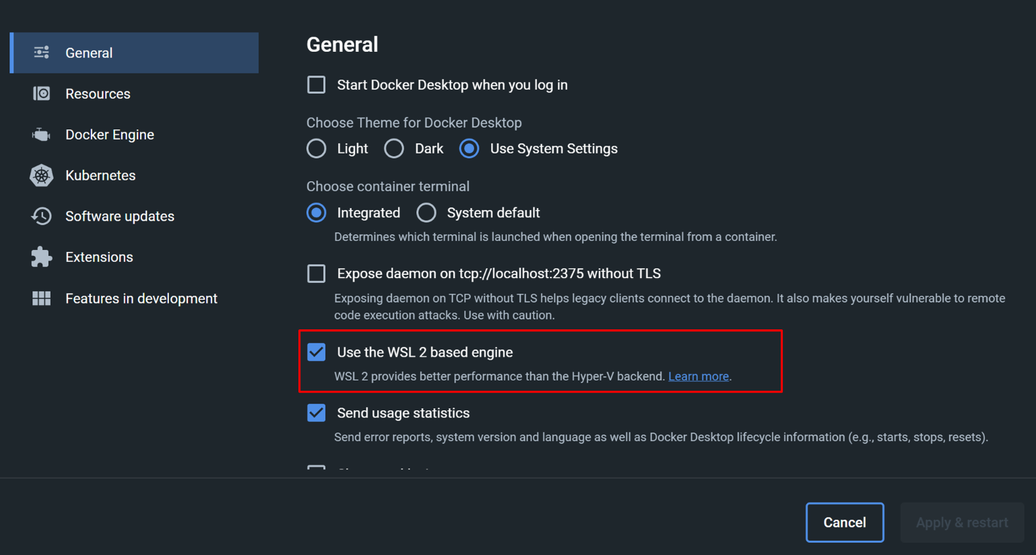Open the WSL 2 Learn more link
The height and width of the screenshot is (555, 1036).
[699, 377]
